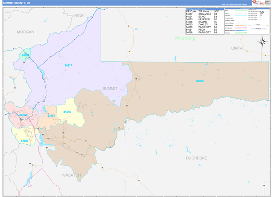This screenshot has height=197, width=272.
Task: Click the compass rose icon
Action: tap(262, 42)
